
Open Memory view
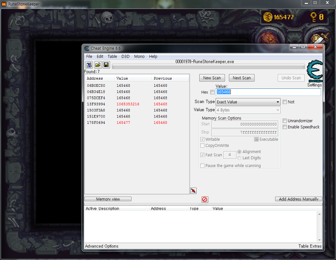108,199
